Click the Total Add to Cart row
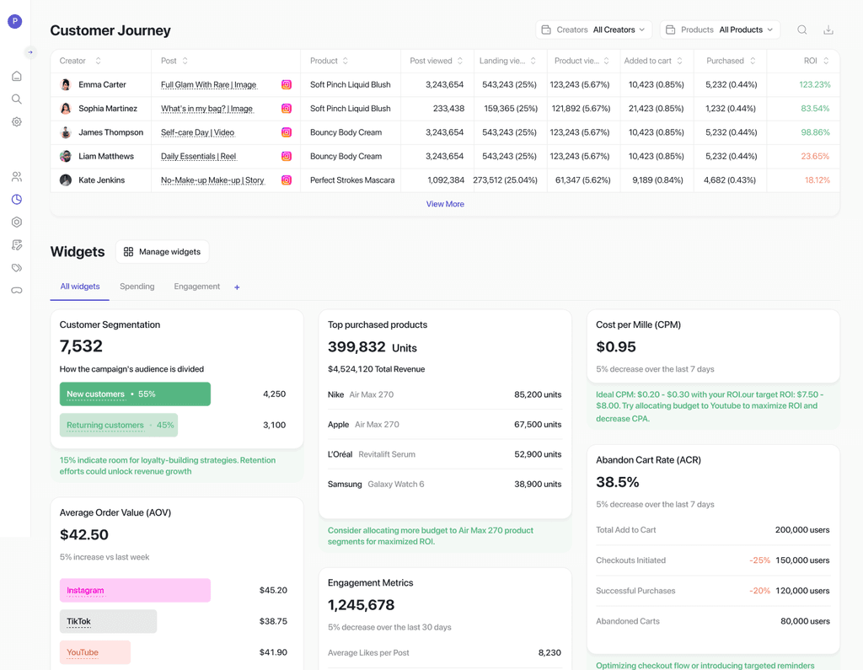 click(x=713, y=530)
